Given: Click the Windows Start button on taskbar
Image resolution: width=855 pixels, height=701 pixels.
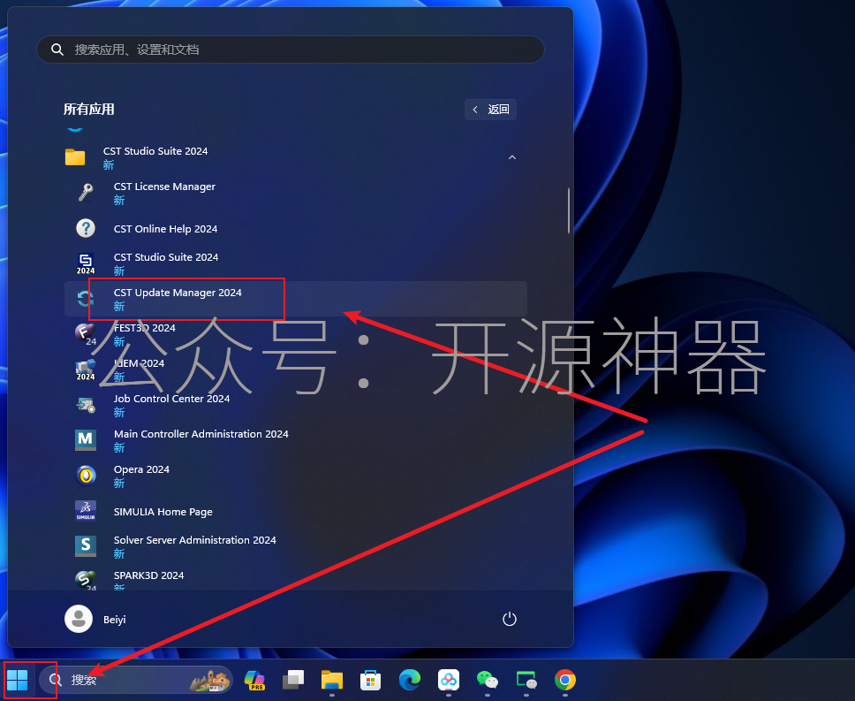Looking at the screenshot, I should pyautogui.click(x=18, y=680).
